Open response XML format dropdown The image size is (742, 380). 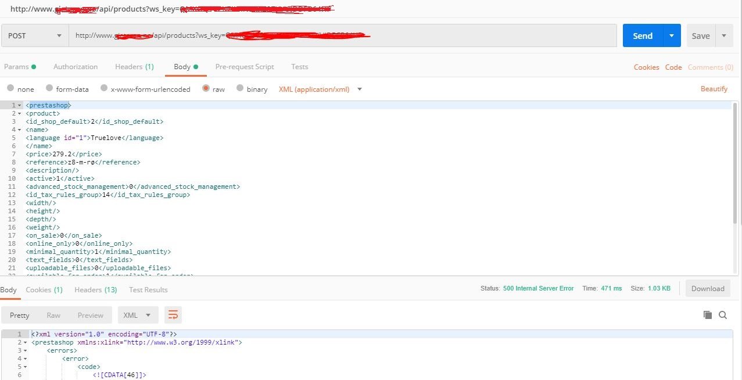(138, 315)
